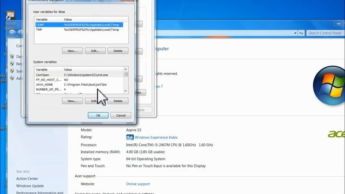The height and width of the screenshot is (194, 345).
Task: Click the refresh button beside the address bar
Action: pos(301,33)
